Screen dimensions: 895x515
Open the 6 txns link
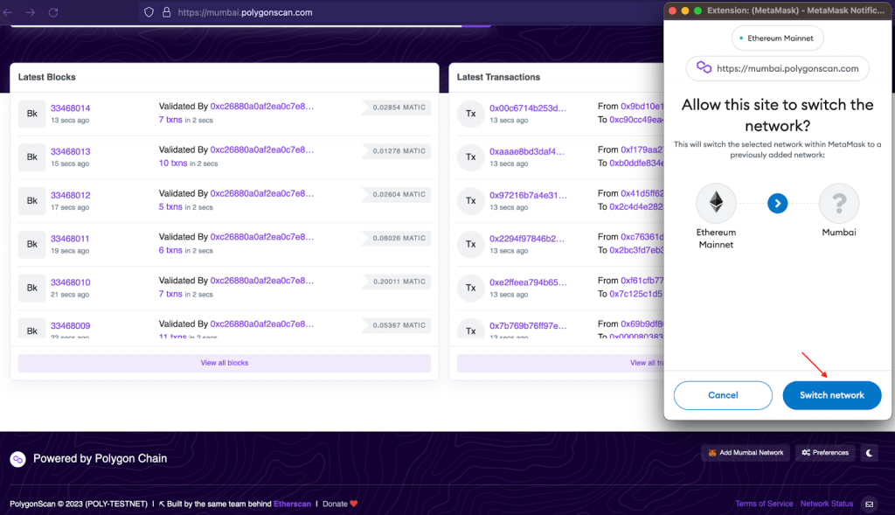click(x=170, y=250)
